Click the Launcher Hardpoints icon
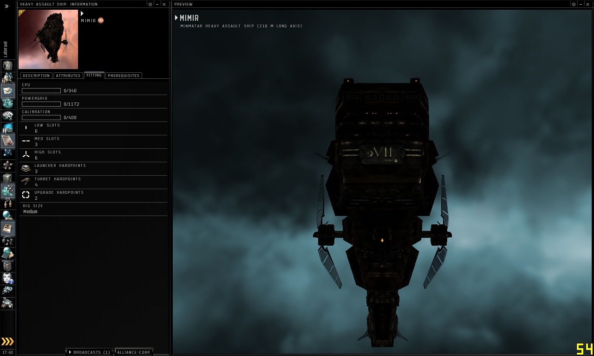The image size is (594, 356). pyautogui.click(x=26, y=168)
